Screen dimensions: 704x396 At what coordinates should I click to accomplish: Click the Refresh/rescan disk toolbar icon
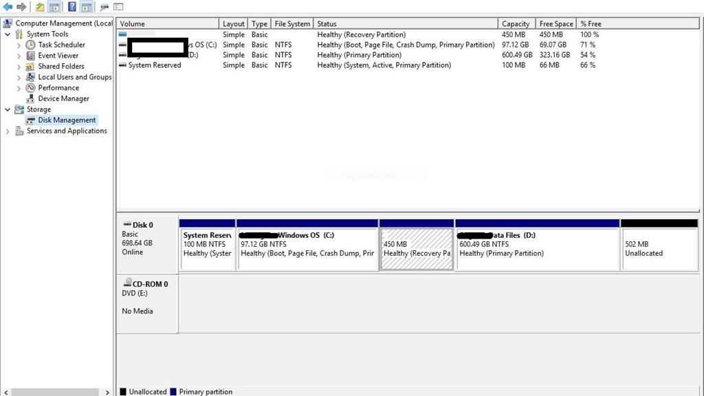[x=104, y=7]
